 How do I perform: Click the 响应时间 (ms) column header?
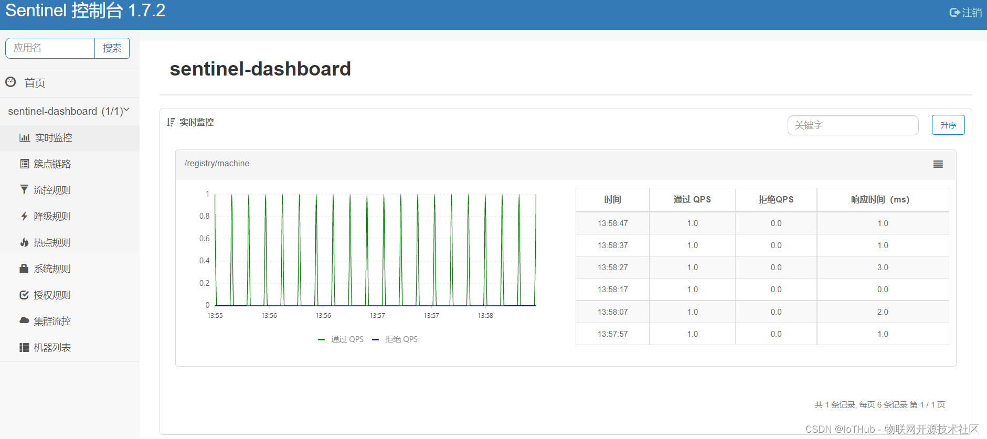click(x=883, y=199)
